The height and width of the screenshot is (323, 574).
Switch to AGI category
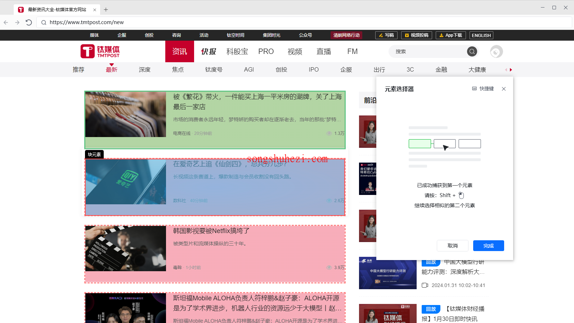[249, 70]
